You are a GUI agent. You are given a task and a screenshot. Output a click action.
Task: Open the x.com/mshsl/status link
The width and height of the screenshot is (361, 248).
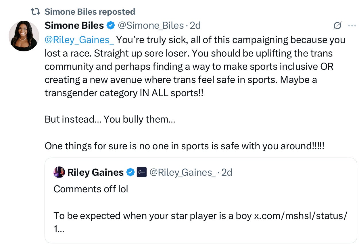[300, 216]
